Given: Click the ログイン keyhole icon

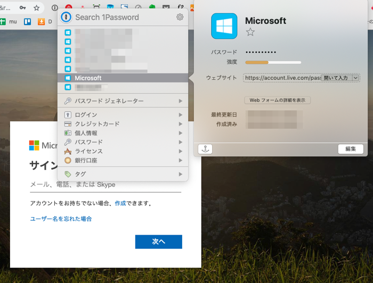Looking at the screenshot, I should 68,115.
